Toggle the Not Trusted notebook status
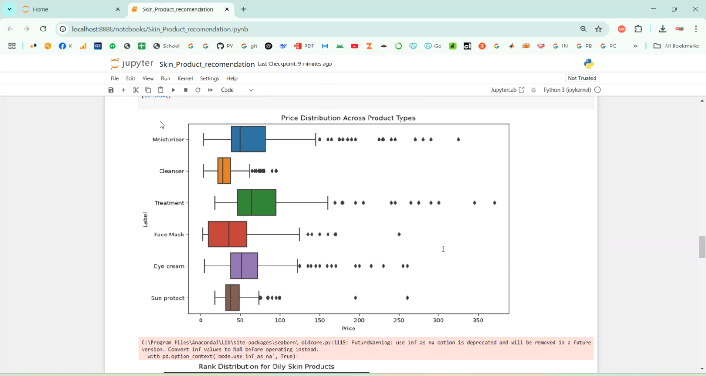The width and height of the screenshot is (706, 376). [582, 78]
